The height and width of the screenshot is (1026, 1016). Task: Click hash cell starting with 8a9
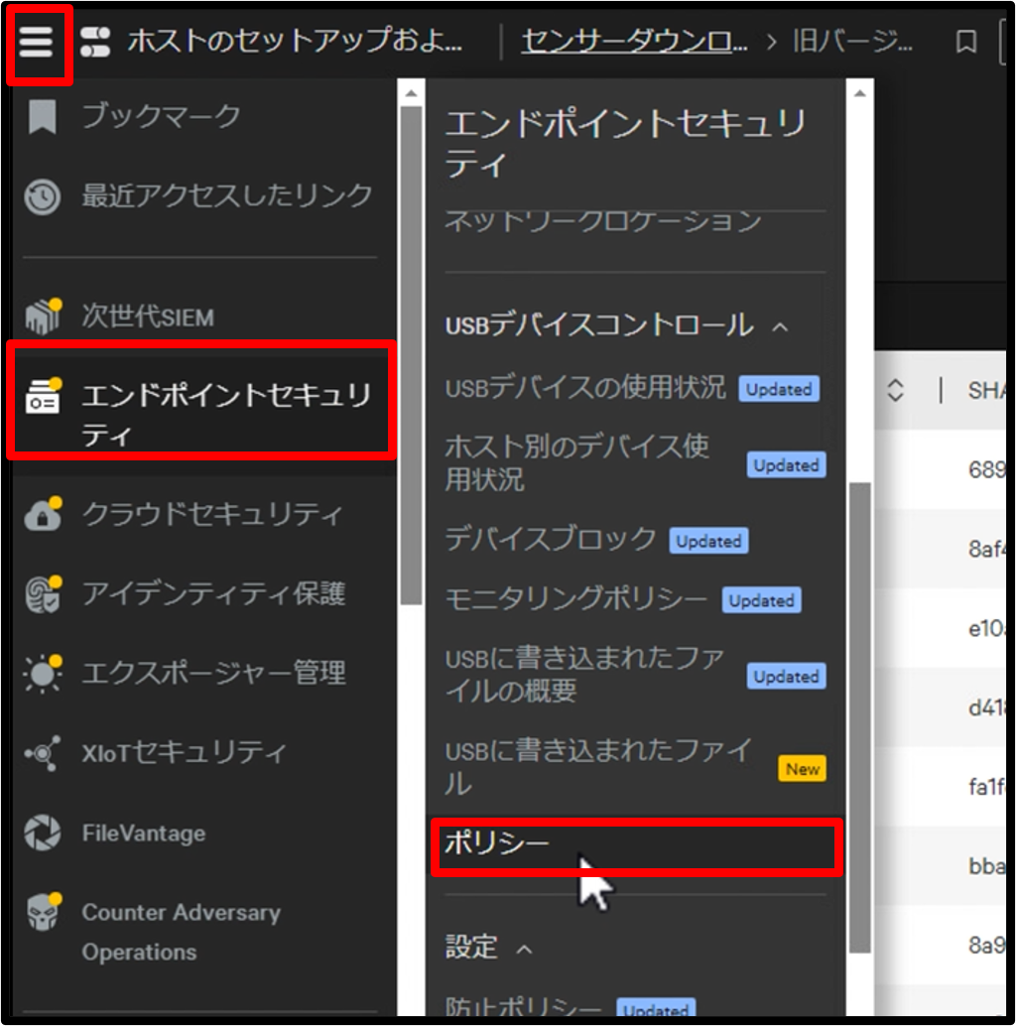coord(986,946)
